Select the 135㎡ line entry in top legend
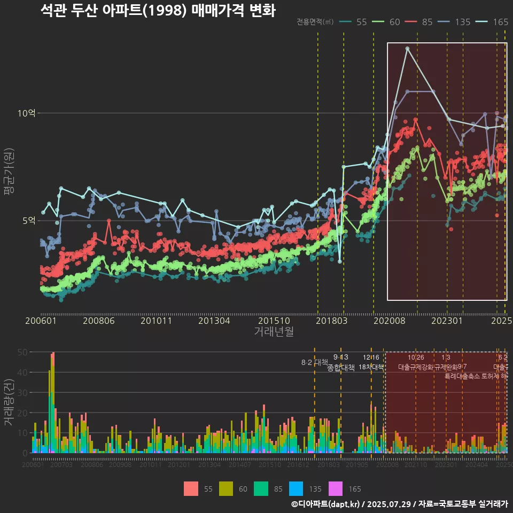The height and width of the screenshot is (513, 513). [454, 22]
